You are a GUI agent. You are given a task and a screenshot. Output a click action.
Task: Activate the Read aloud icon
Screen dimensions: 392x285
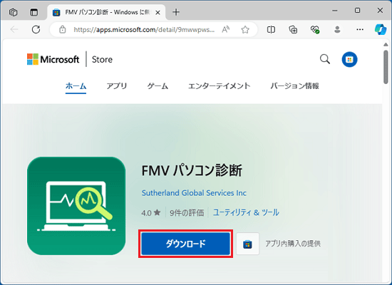[x=226, y=29]
